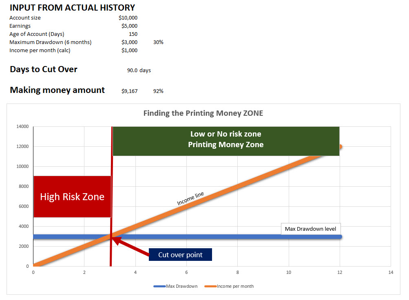Select the Earnings value $5,000 cell
This screenshot has width=409, height=300.
(129, 26)
